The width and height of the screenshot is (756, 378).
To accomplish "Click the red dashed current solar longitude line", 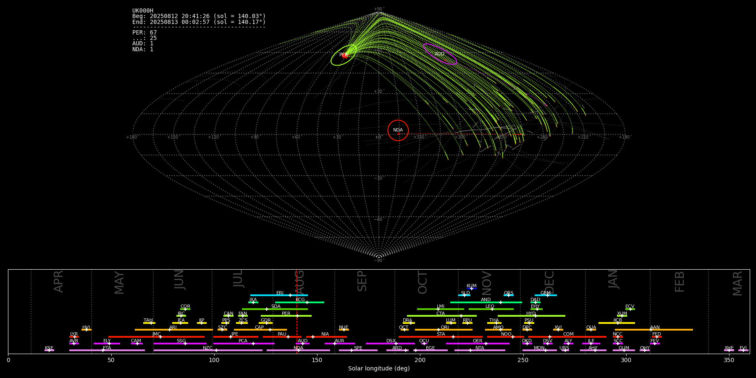I will 297,311.
